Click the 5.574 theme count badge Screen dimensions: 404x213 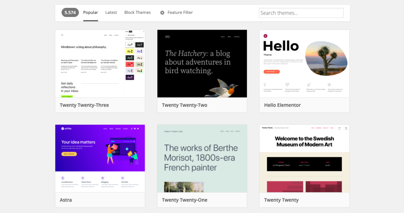pos(70,12)
